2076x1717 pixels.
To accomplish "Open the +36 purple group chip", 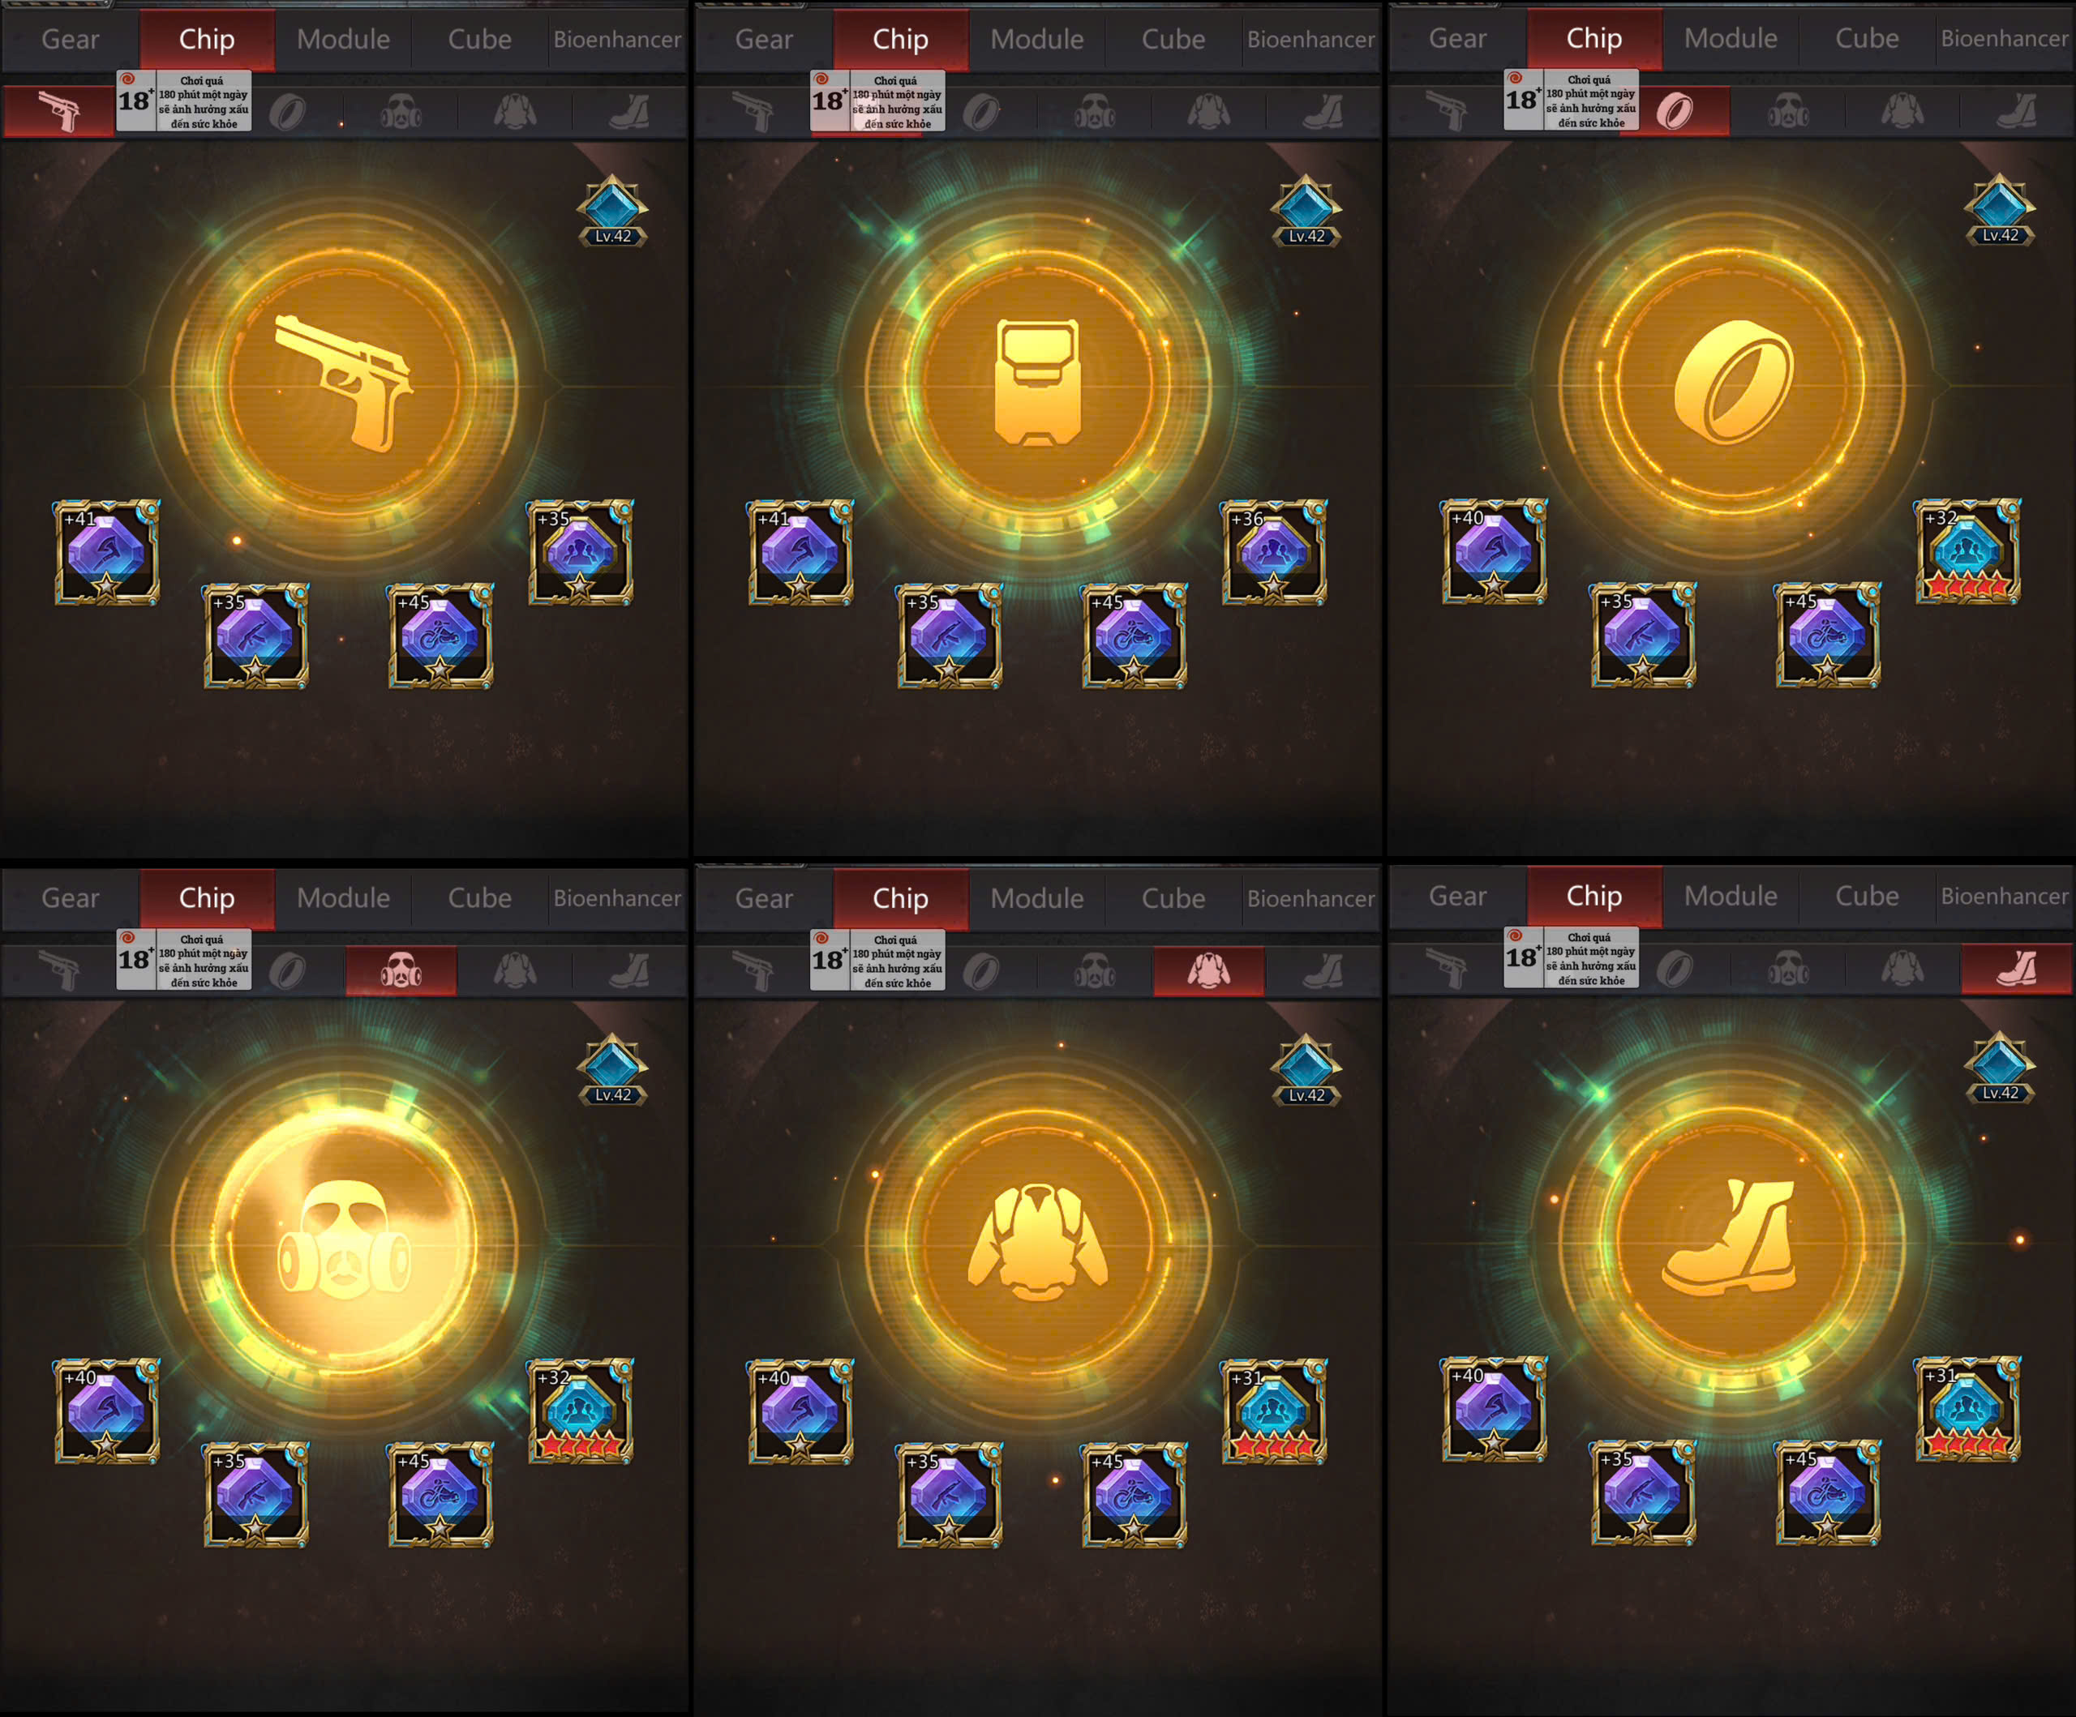I will coord(1274,551).
